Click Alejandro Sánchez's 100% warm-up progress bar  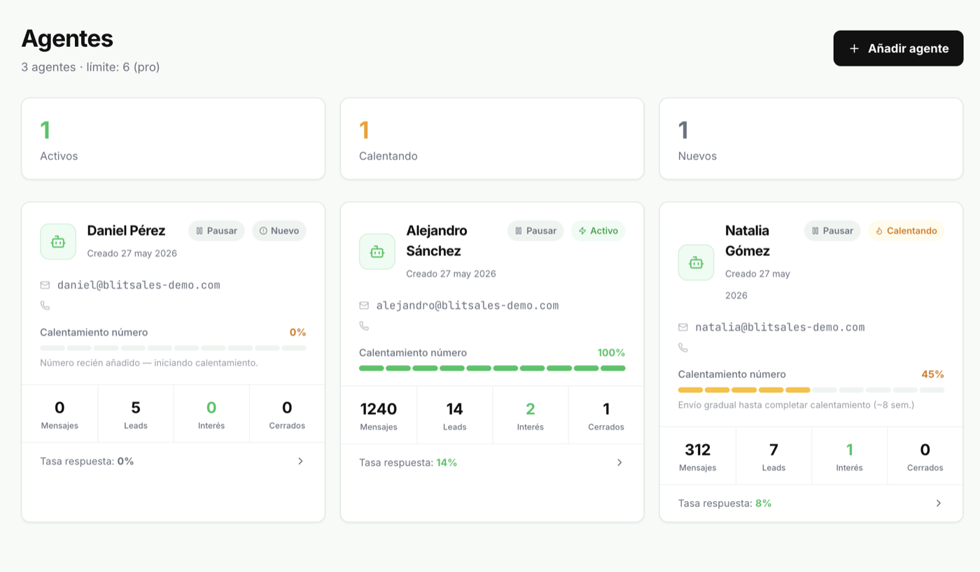point(492,368)
